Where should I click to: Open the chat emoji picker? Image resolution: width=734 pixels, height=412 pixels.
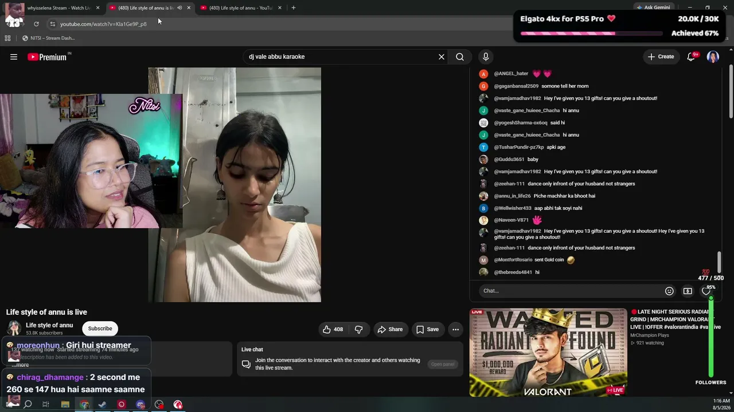(x=669, y=291)
